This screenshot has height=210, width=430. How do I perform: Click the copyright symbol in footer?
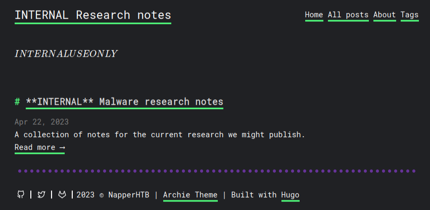(102, 195)
